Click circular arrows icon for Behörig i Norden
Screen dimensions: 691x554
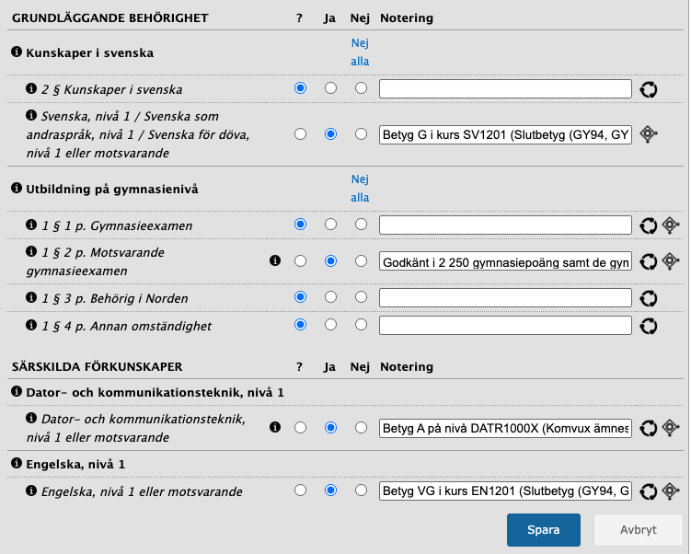coord(649,298)
